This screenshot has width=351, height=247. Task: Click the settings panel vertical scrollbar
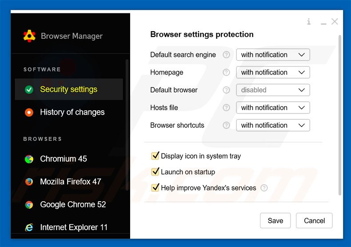(x=340, y=115)
